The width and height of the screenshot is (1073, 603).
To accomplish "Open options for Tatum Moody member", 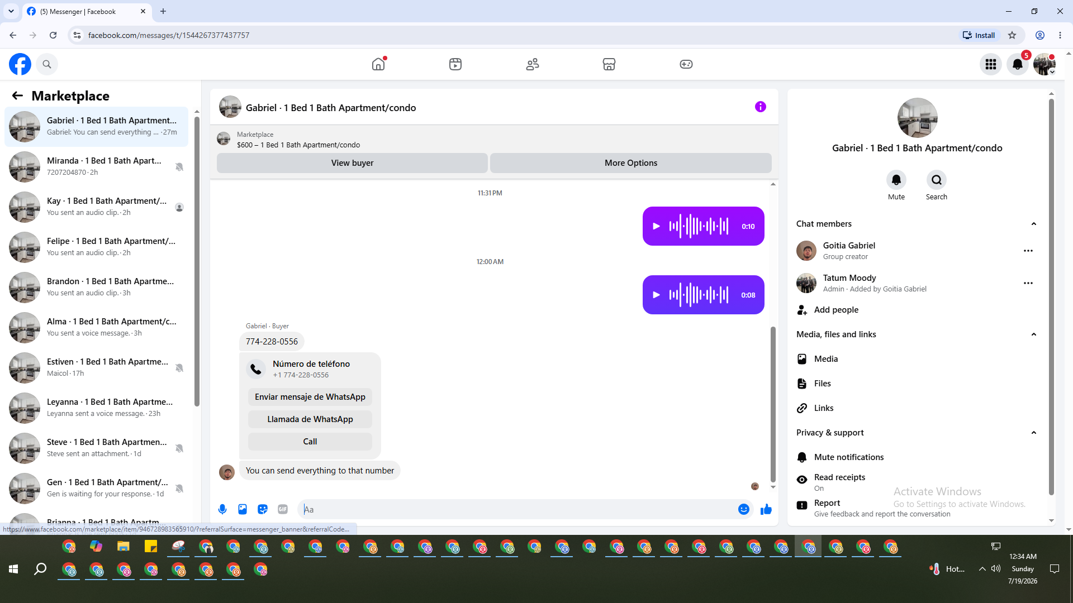I will (x=1028, y=283).
